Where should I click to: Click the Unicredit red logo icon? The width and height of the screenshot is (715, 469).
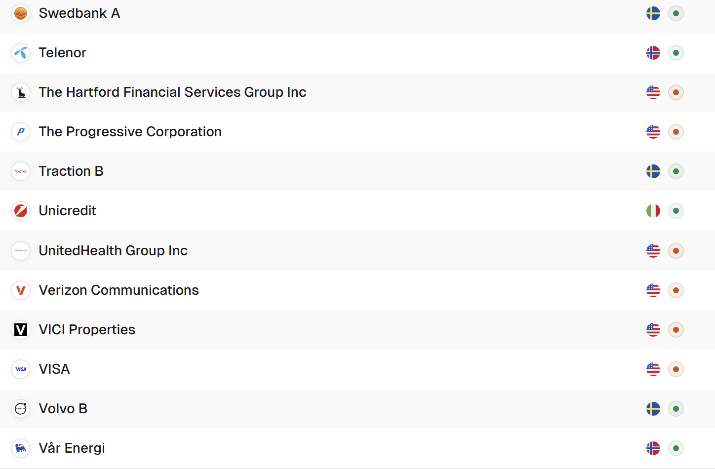[x=21, y=211]
